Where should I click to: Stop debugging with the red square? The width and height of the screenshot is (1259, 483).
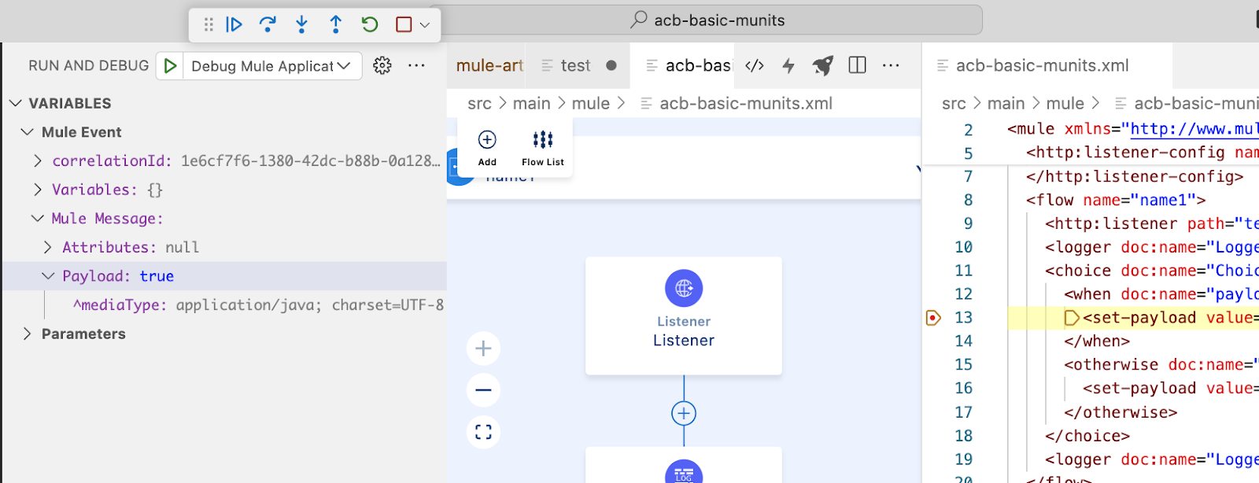404,24
